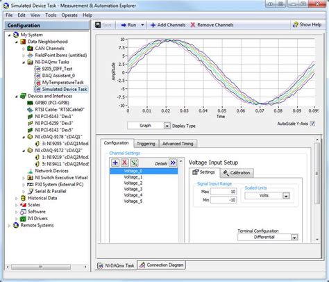Select the 9205_DIFF_Test task icon

coord(37,69)
